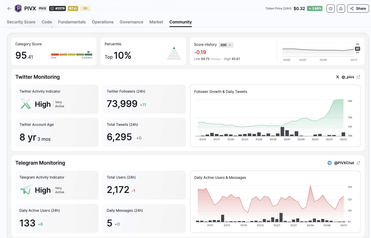
Task: Click the +6 daily active users change
Action: pos(40,224)
